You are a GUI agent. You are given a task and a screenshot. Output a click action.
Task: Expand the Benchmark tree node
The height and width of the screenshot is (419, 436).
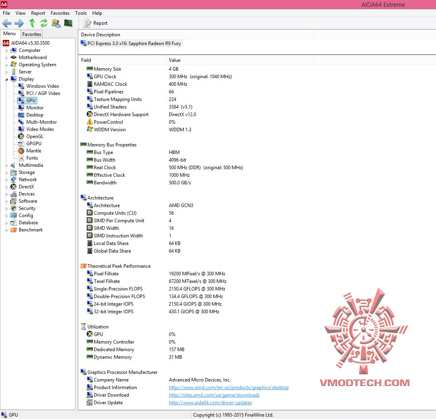click(x=7, y=230)
